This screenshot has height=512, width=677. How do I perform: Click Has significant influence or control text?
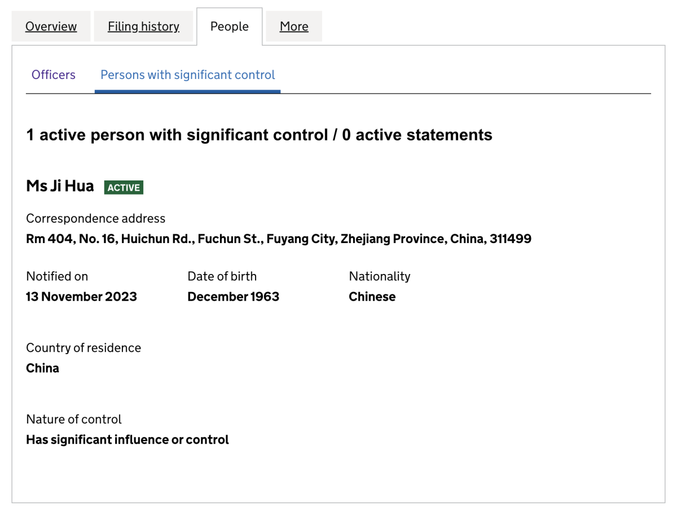pos(128,440)
